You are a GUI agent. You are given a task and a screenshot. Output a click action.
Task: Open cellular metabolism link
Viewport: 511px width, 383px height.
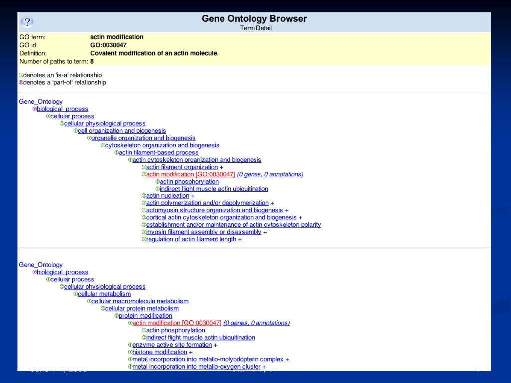(104, 294)
